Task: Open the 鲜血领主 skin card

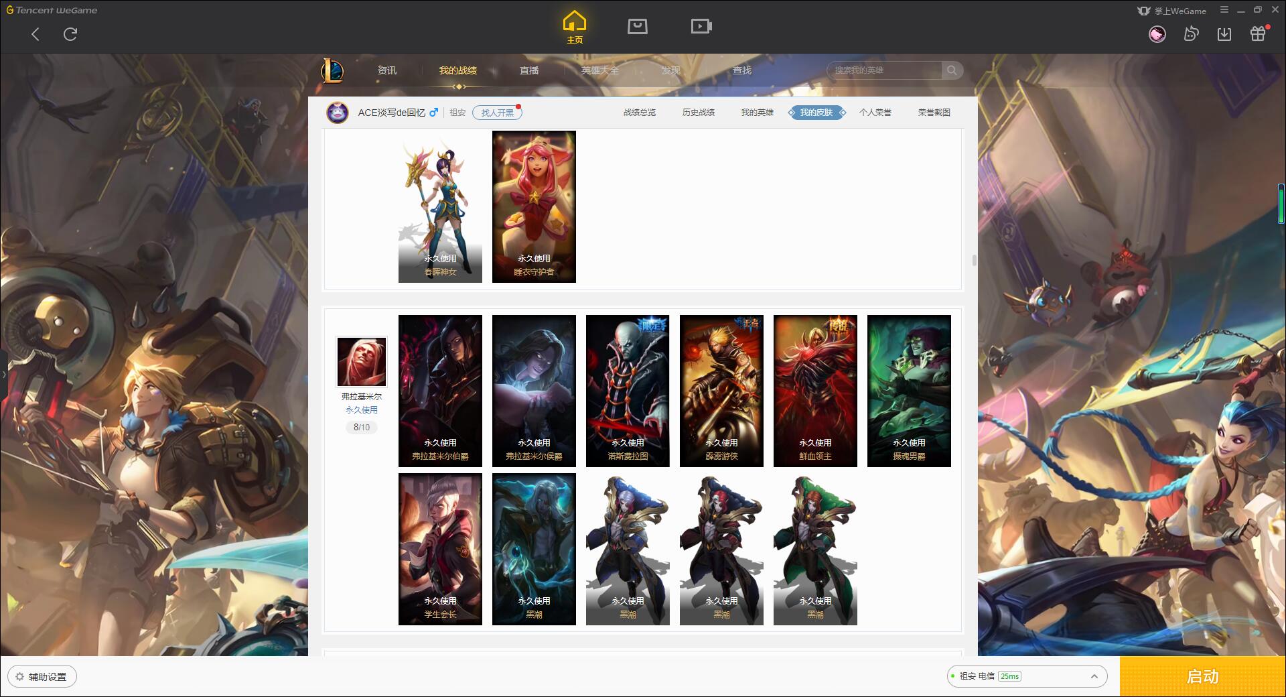Action: [x=815, y=391]
